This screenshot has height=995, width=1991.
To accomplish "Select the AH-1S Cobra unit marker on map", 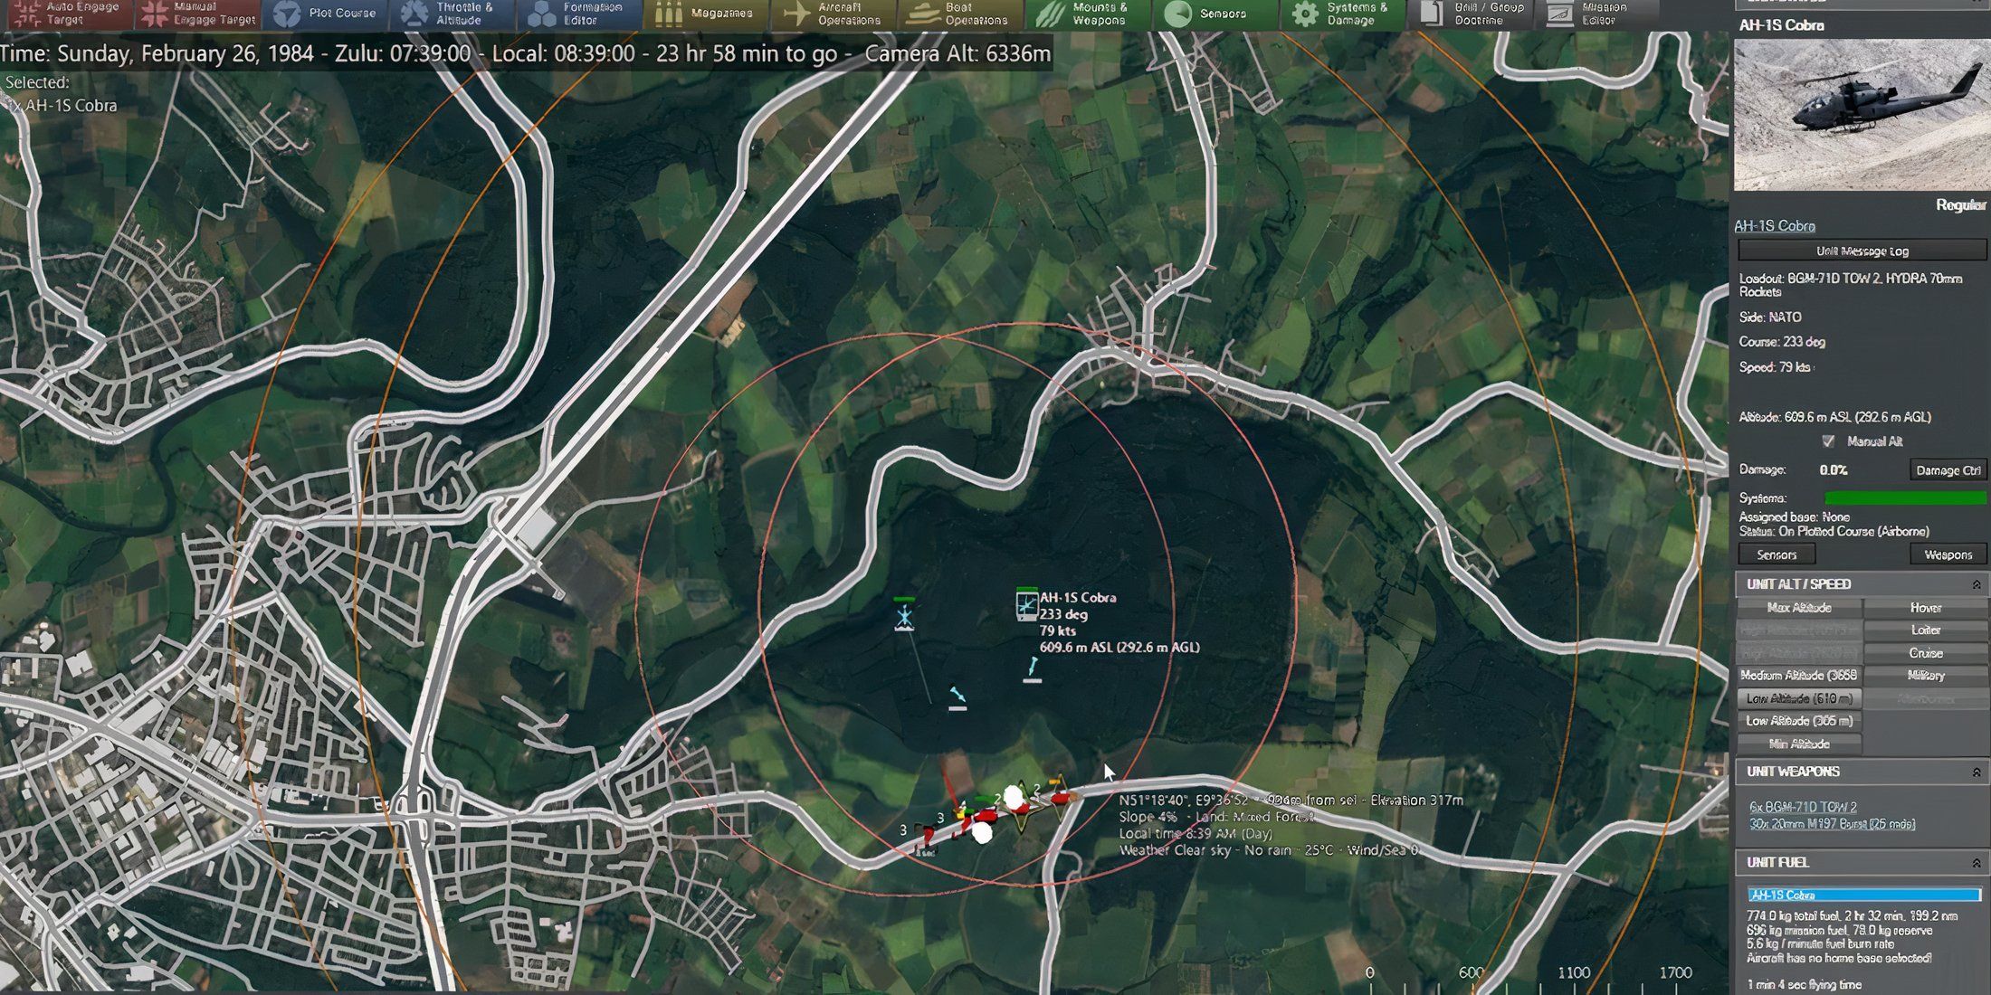I will (x=1026, y=604).
